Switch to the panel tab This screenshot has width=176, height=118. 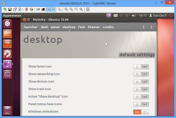click(55, 27)
